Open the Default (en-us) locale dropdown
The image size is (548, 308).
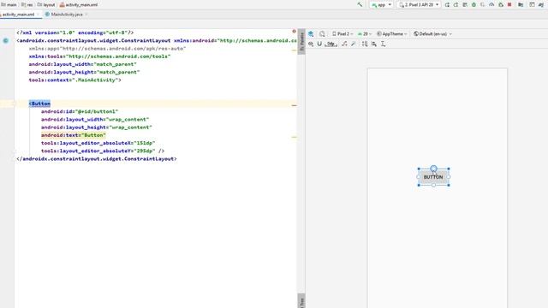pyautogui.click(x=432, y=34)
